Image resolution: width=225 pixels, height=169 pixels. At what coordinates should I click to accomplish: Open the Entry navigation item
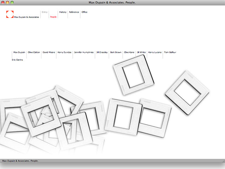(x=45, y=12)
